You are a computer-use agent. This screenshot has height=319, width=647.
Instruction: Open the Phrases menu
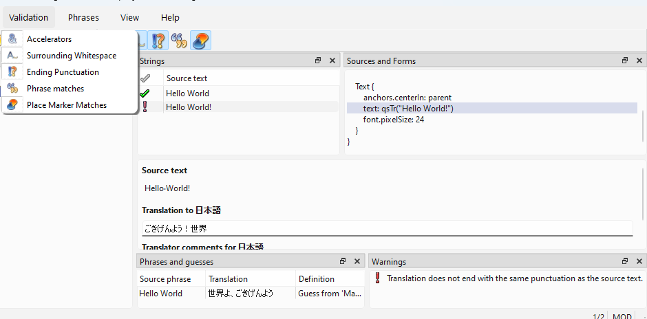point(83,18)
